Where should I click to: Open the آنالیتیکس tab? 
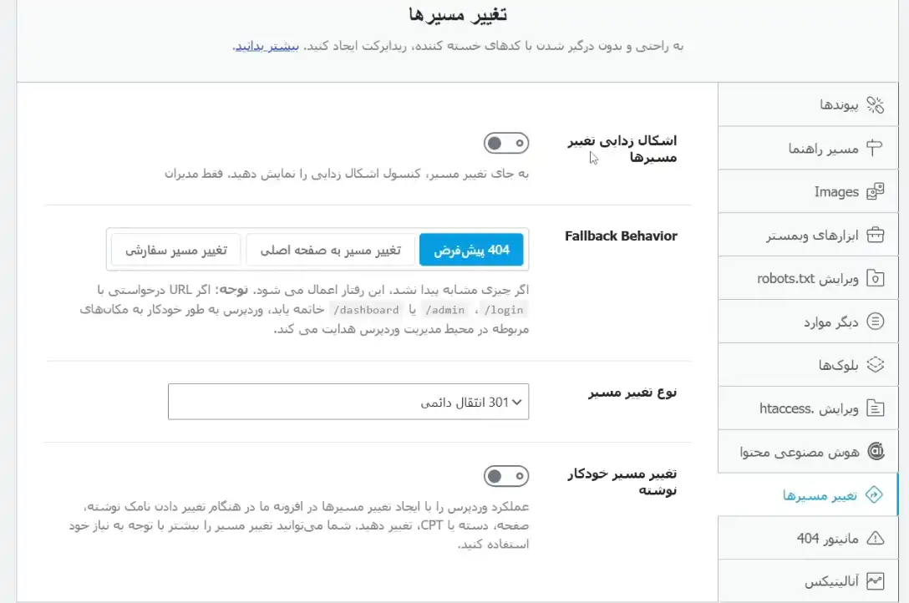[808, 581]
